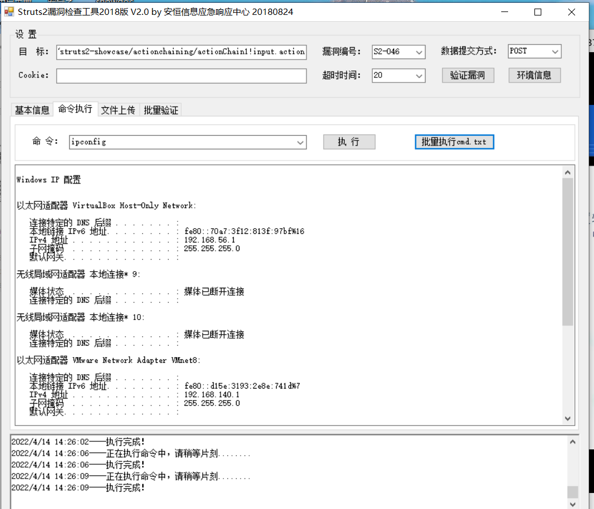Click the 验证漏洞 button
The width and height of the screenshot is (594, 509).
point(467,75)
